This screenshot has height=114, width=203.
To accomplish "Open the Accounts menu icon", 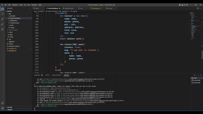I will 3,103.
